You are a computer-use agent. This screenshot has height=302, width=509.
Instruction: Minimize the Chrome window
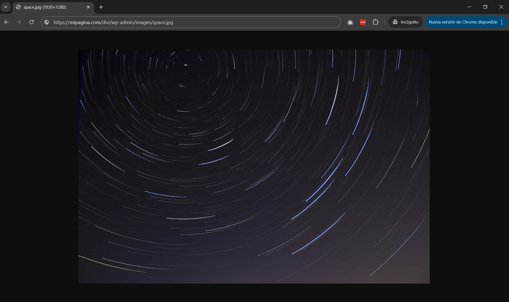[x=469, y=7]
